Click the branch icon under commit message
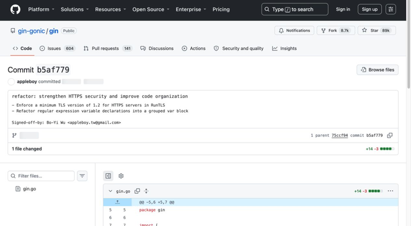Viewport: 411px width, 226px height. pos(14,135)
